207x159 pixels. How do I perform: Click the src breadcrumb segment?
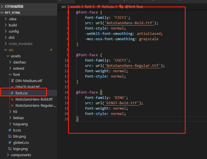click(64, 6)
